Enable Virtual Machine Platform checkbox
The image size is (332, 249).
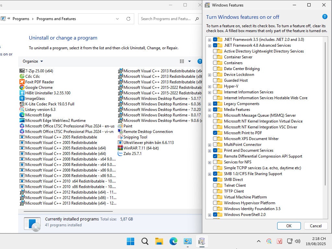coord(215,197)
